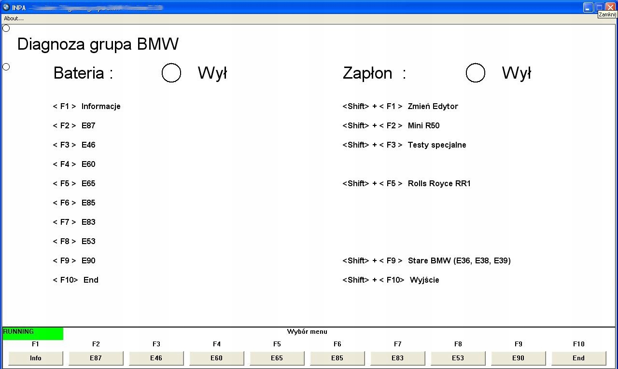
Task: Open the About menu
Action: tap(13, 18)
